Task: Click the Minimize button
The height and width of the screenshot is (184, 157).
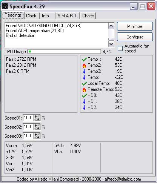Action: click(x=135, y=26)
